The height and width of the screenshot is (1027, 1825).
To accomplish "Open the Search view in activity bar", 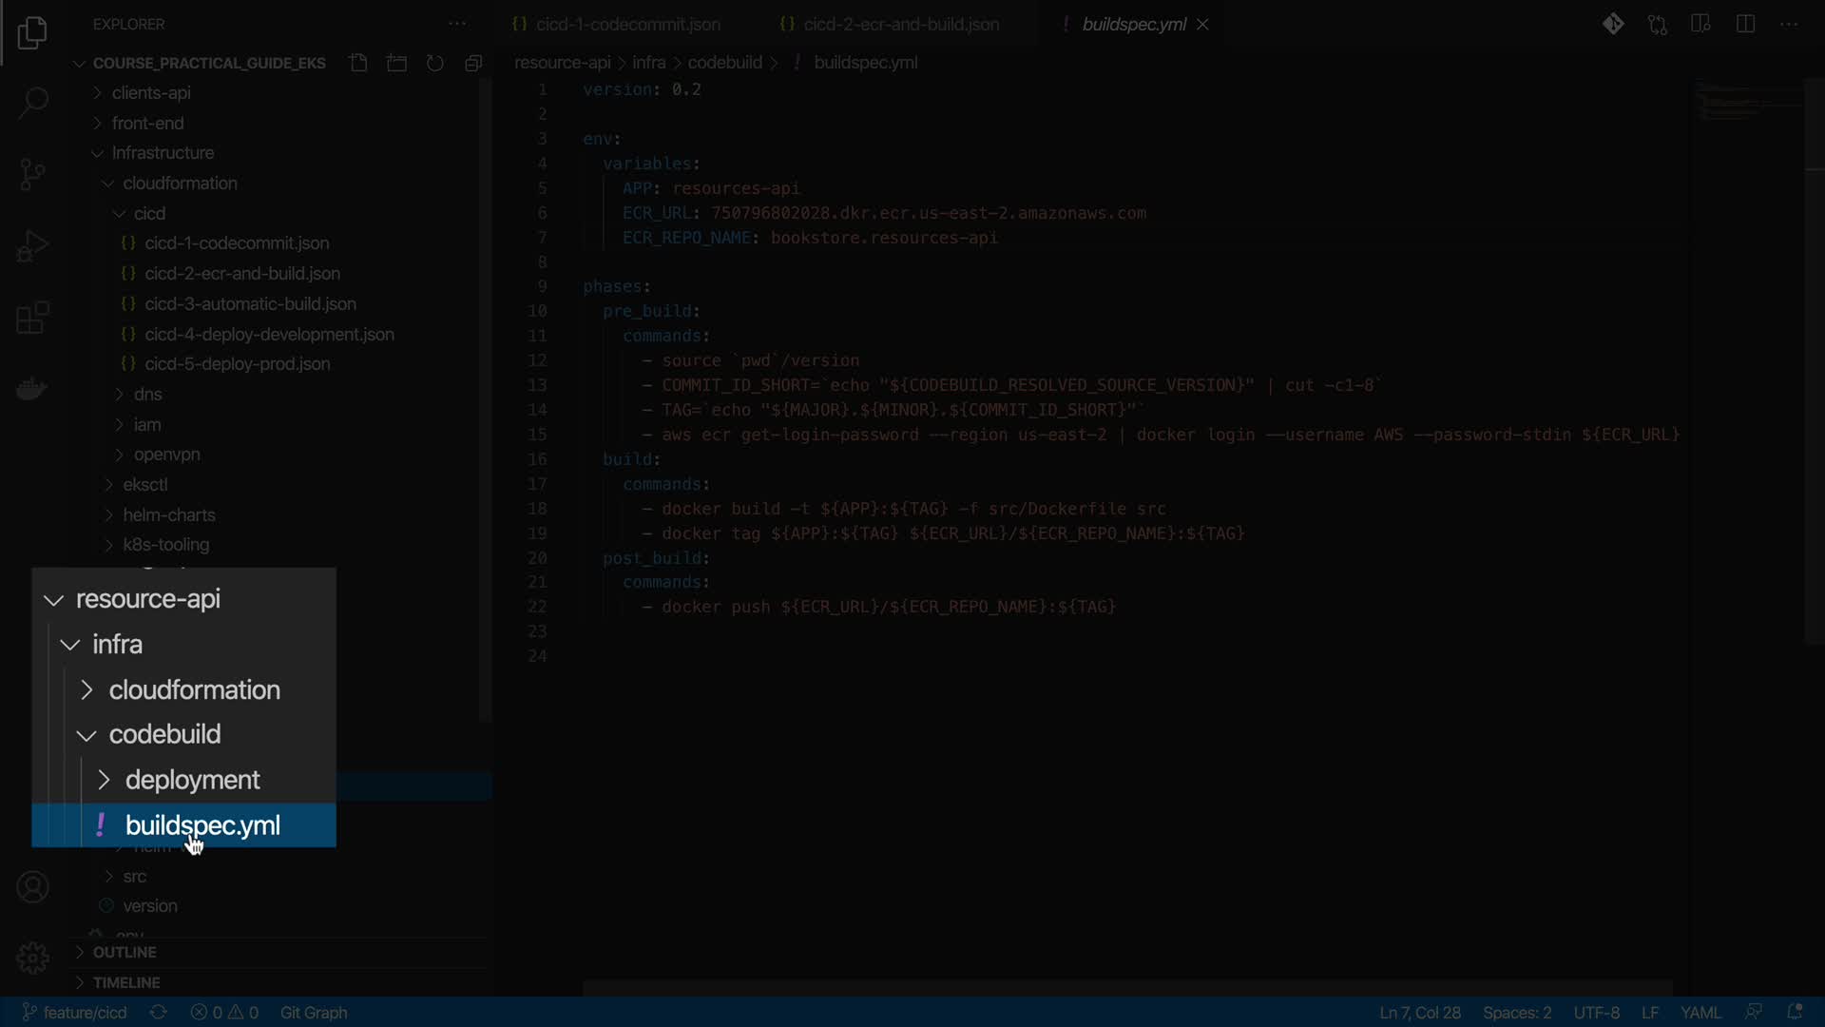I will [x=32, y=103].
